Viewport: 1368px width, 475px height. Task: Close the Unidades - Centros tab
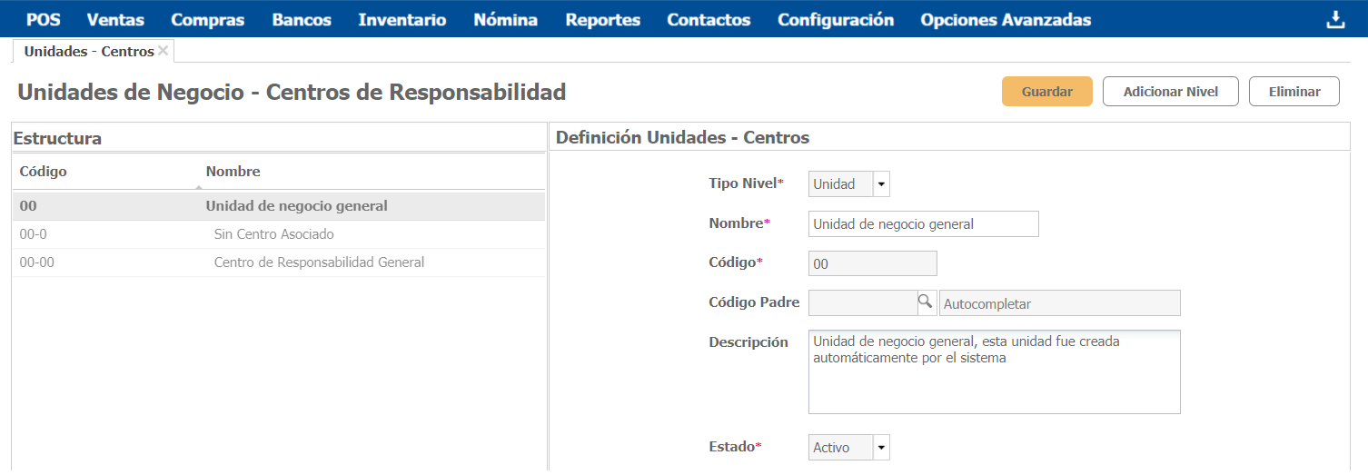pos(164,51)
